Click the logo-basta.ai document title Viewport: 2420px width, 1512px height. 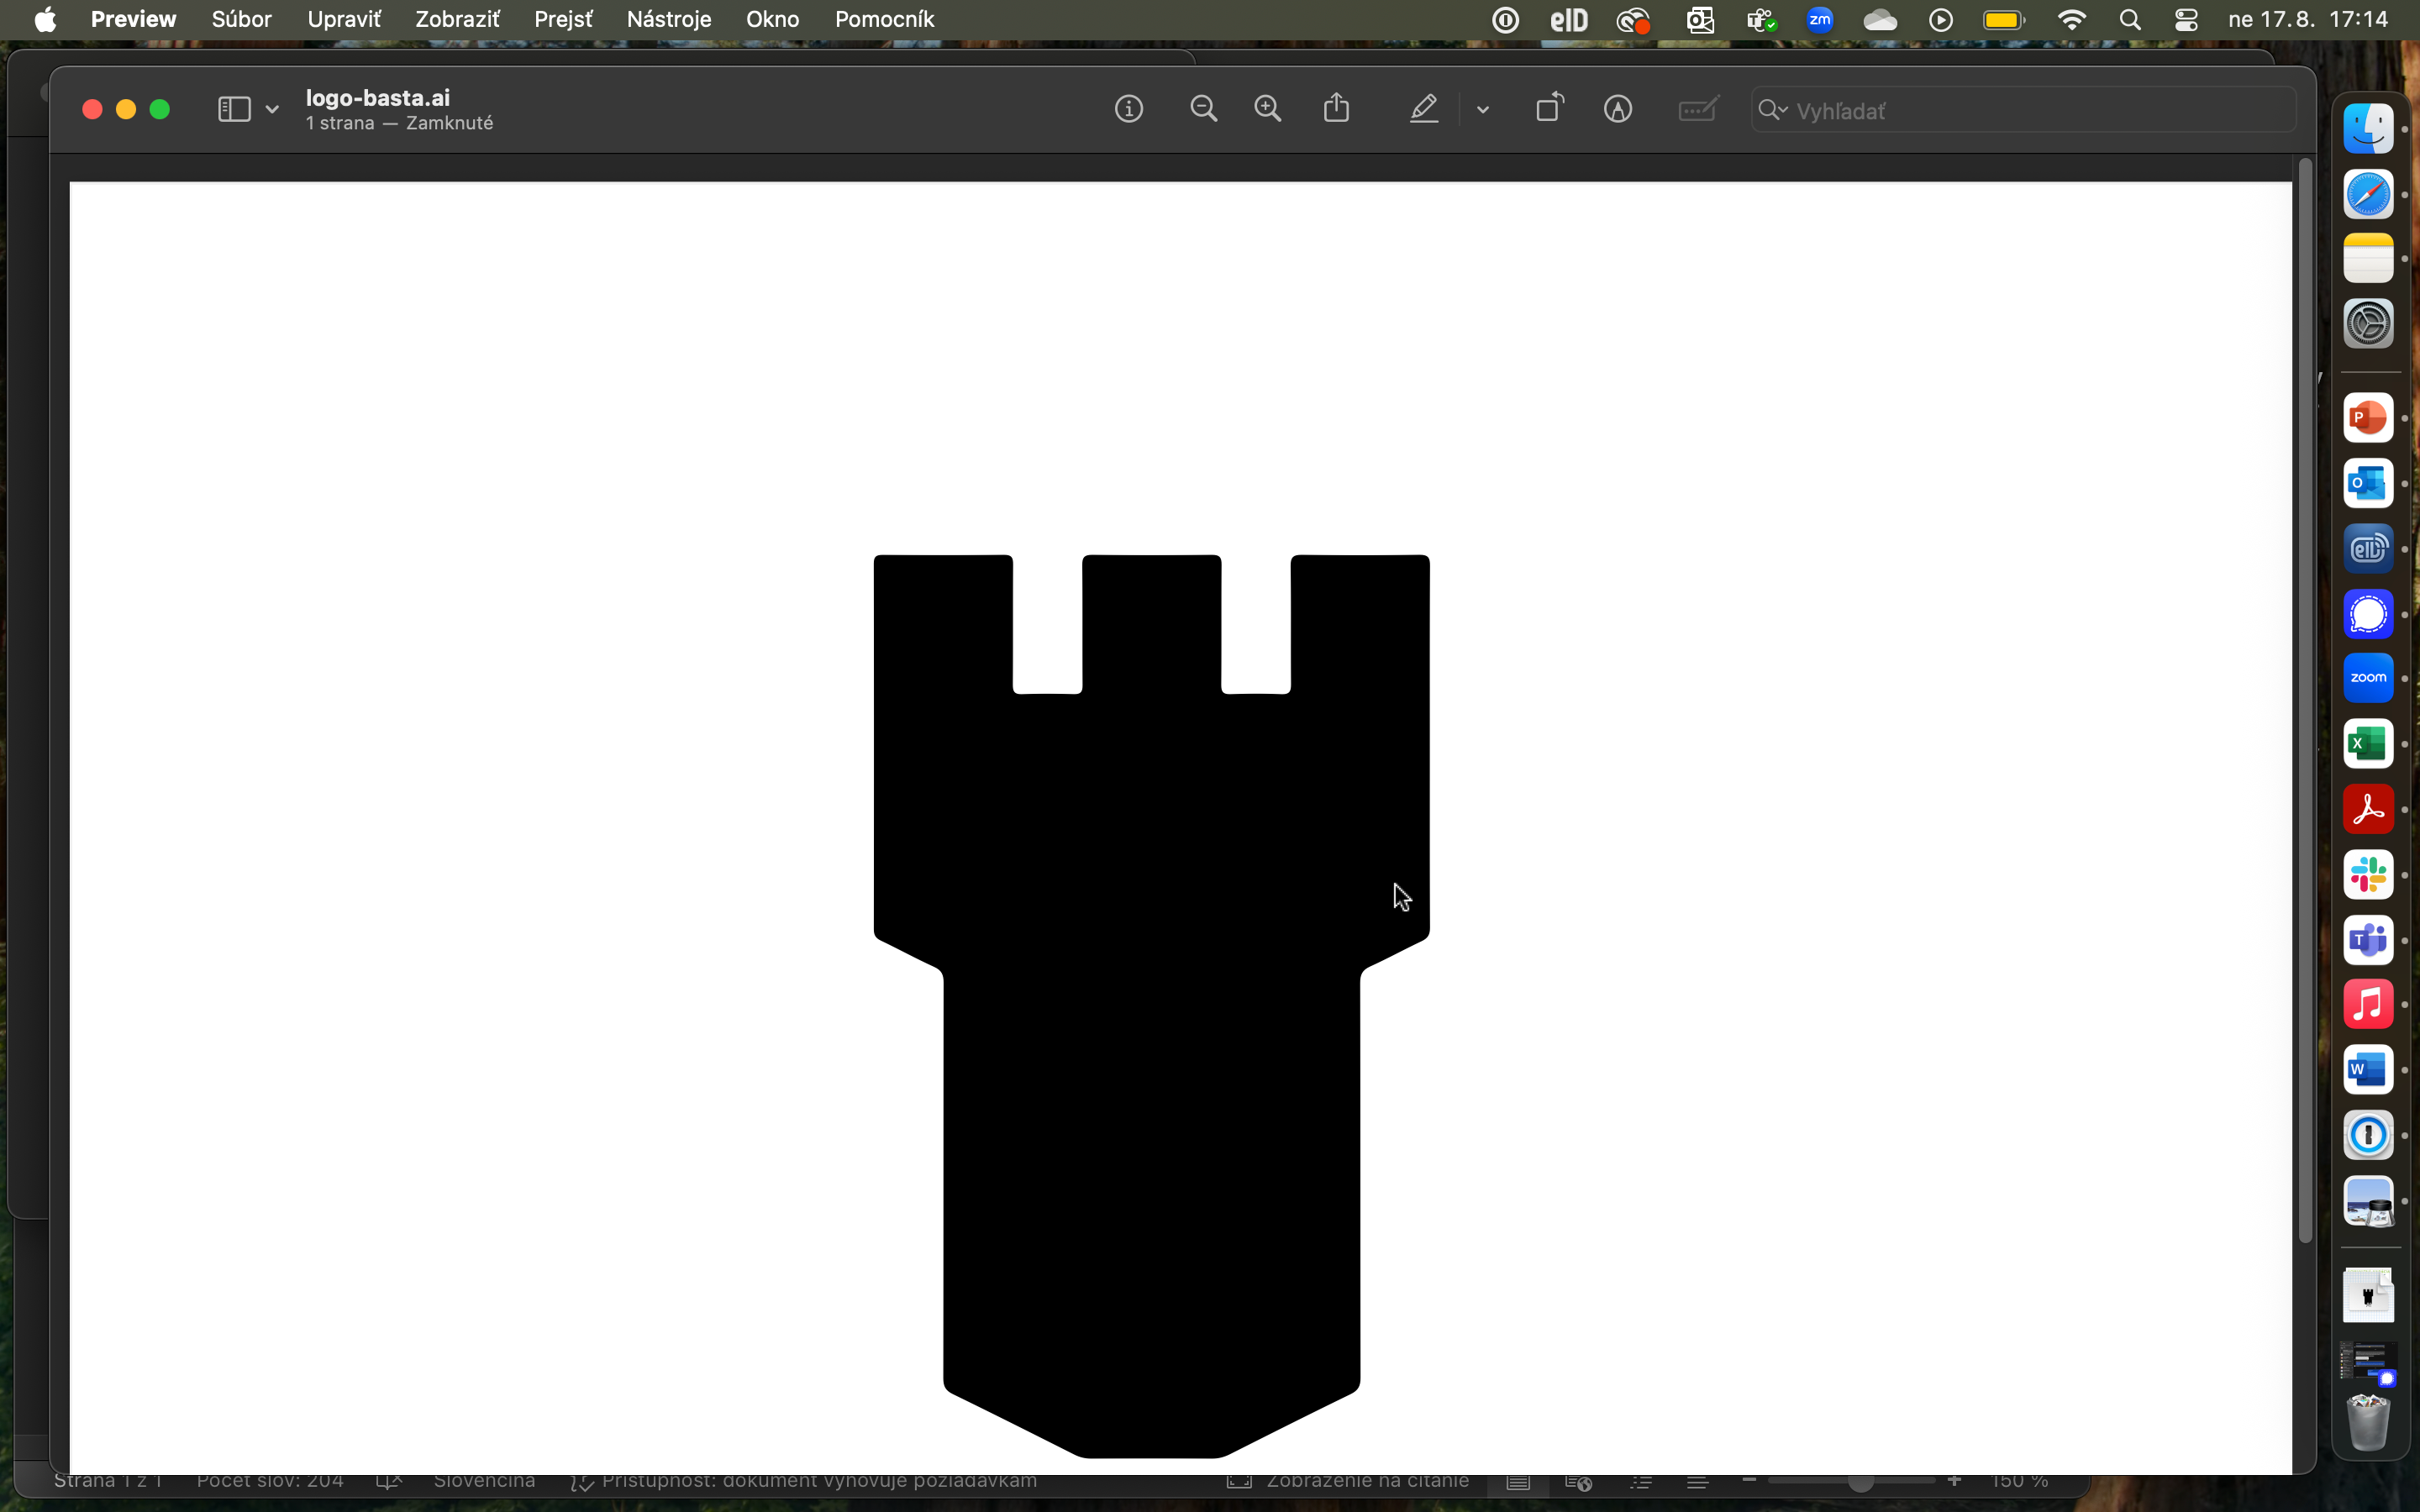pos(378,98)
